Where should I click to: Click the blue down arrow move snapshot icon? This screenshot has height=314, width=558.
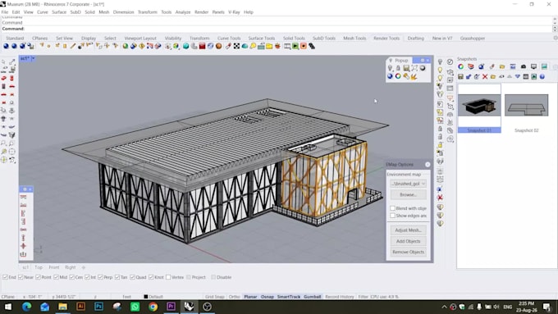click(x=518, y=76)
